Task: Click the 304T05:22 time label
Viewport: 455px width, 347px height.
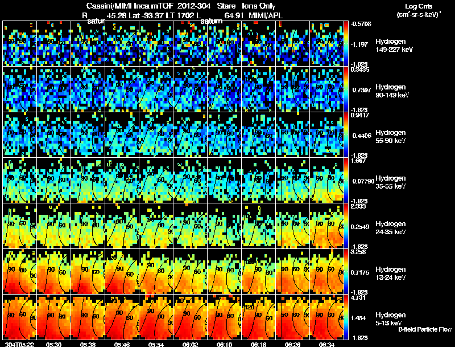Action: (x=20, y=344)
